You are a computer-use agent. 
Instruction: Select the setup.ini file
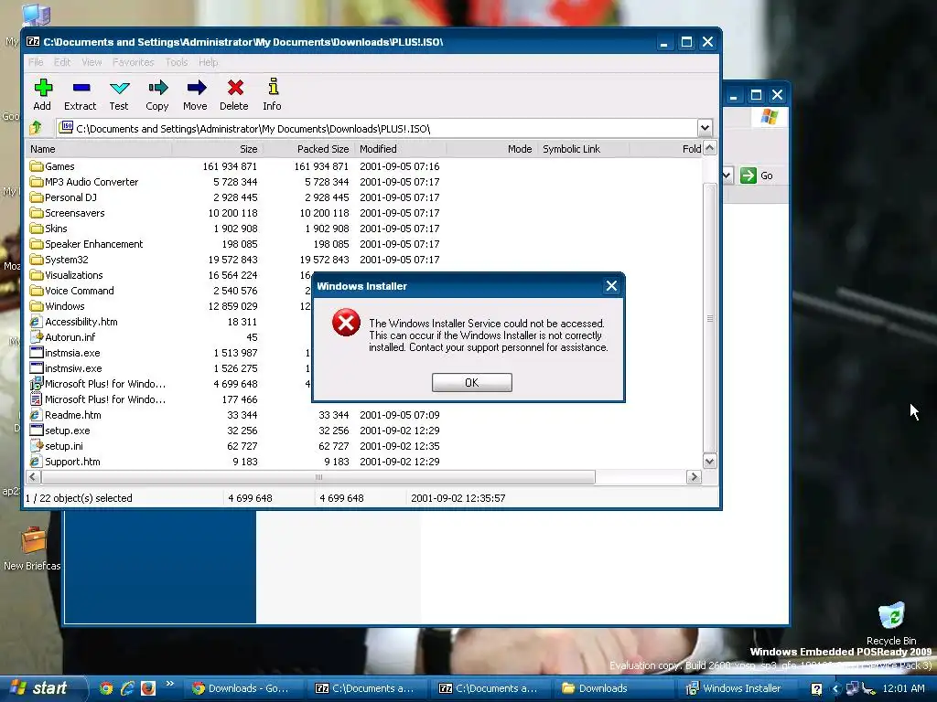click(57, 446)
